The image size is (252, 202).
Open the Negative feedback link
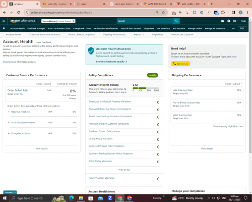20,112
